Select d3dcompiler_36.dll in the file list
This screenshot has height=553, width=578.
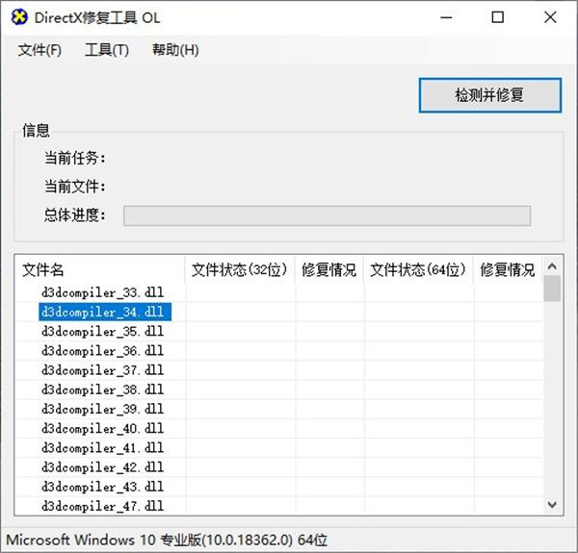click(x=102, y=351)
